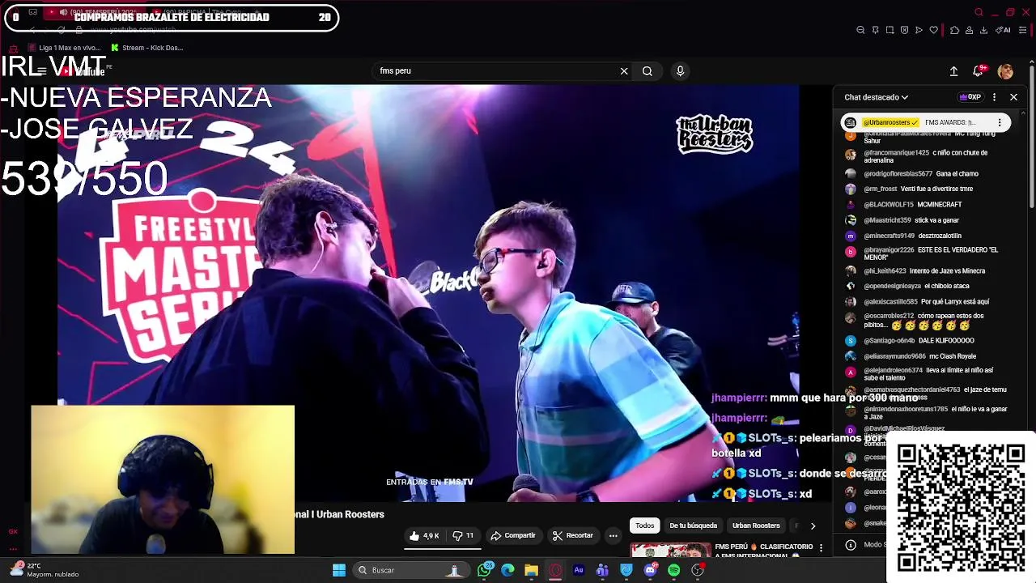Open WhatsApp from the taskbar

coord(484,570)
